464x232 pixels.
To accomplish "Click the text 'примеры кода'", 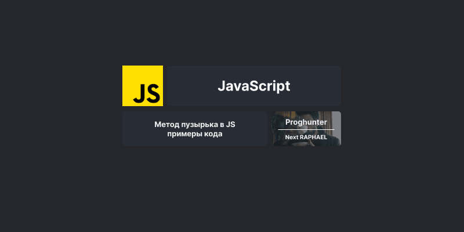I will click(195, 134).
